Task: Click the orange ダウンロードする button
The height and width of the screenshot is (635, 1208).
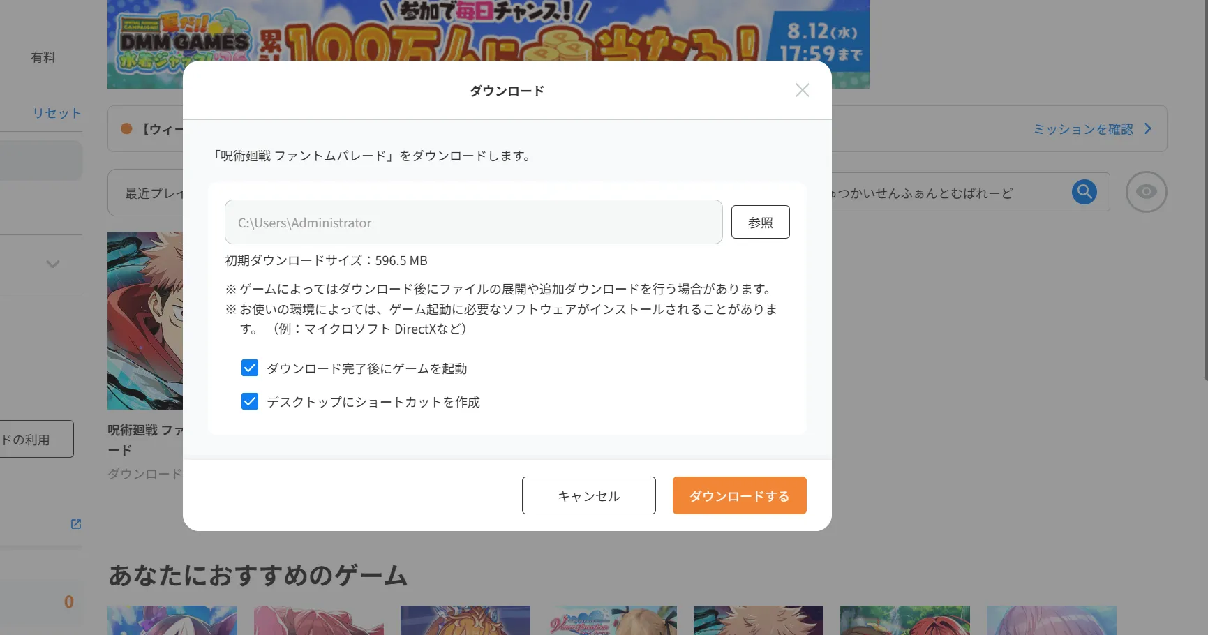Action: click(x=740, y=495)
